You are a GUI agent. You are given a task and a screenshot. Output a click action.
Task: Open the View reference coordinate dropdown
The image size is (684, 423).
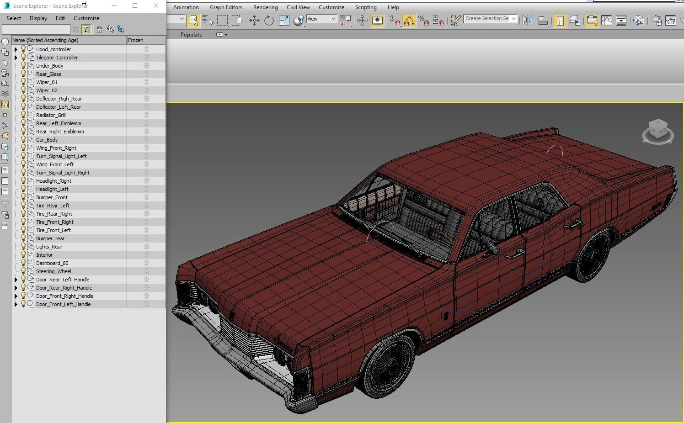click(321, 19)
